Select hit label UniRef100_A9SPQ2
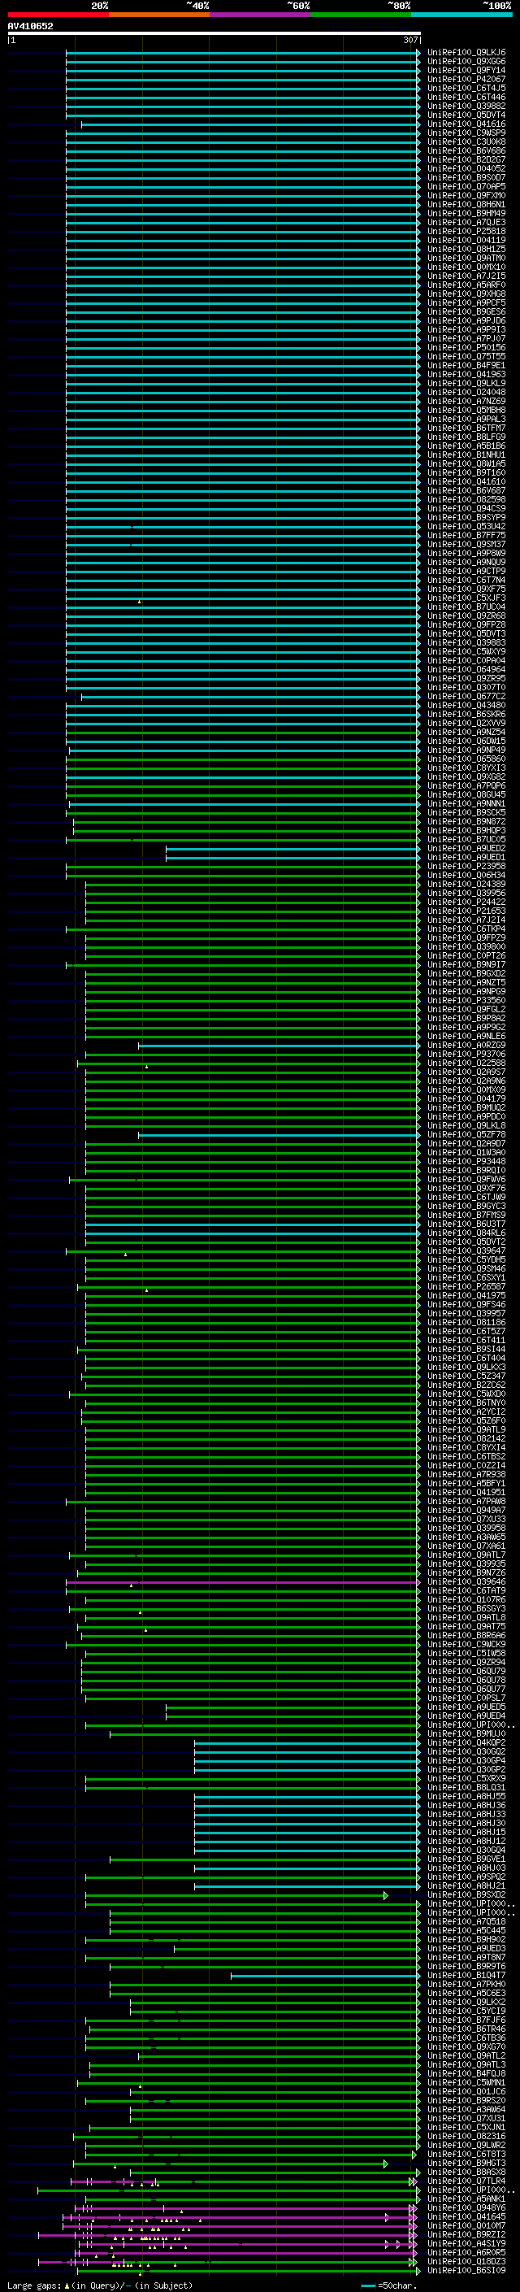The height and width of the screenshot is (2292, 520). 466,1877
